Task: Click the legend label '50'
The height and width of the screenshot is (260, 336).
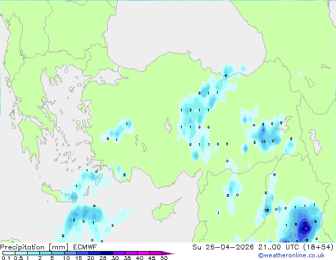Action: [x=164, y=258]
